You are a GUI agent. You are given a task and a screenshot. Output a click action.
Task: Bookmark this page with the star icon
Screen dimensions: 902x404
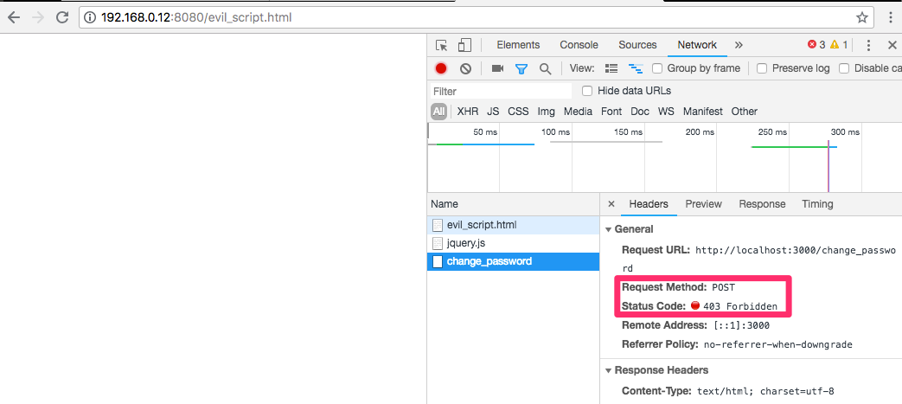[x=861, y=18]
